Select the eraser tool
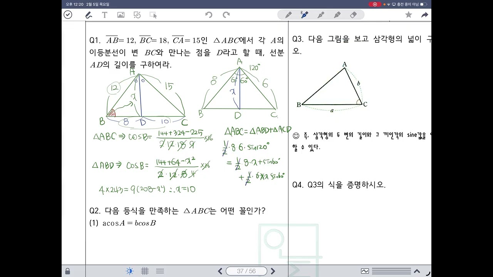Screen dimensions: 493x277 (354, 15)
